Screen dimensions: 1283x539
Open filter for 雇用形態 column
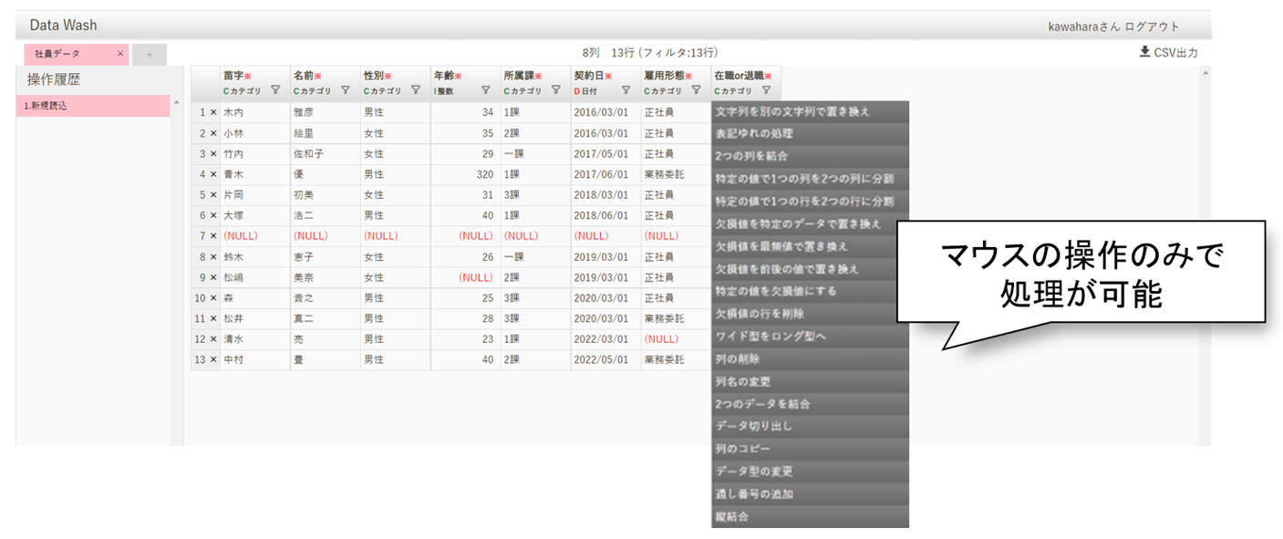(x=696, y=90)
